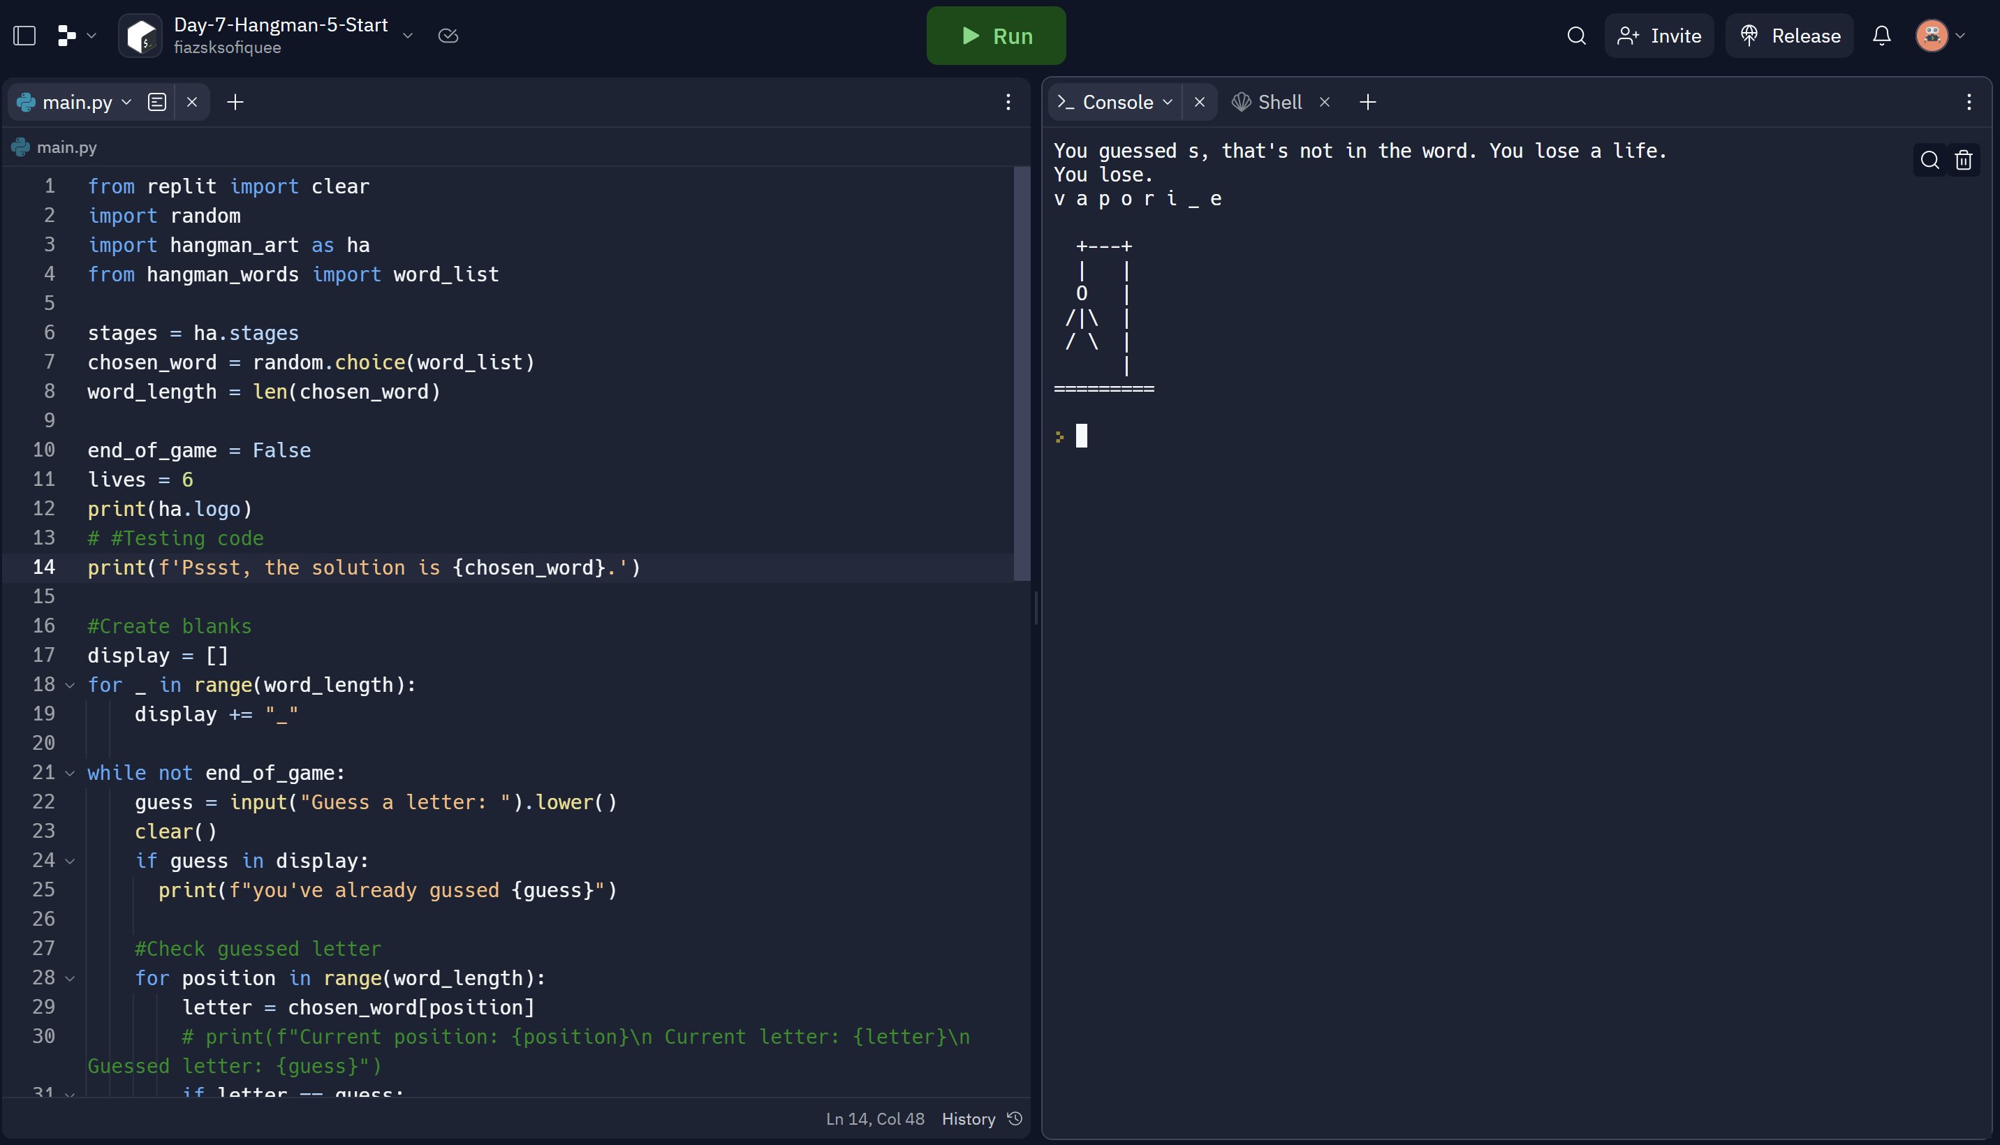Click the Invite button
This screenshot has height=1145, width=2000.
coord(1659,36)
